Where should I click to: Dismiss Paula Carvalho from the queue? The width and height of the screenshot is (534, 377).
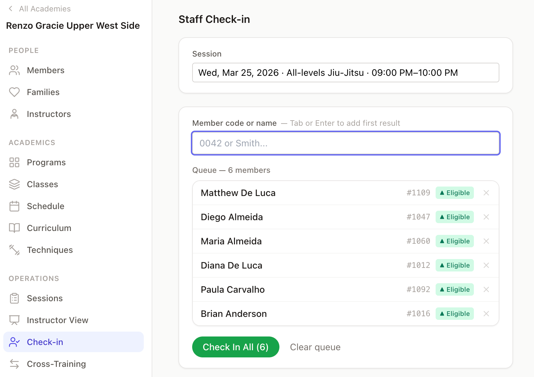coord(486,289)
